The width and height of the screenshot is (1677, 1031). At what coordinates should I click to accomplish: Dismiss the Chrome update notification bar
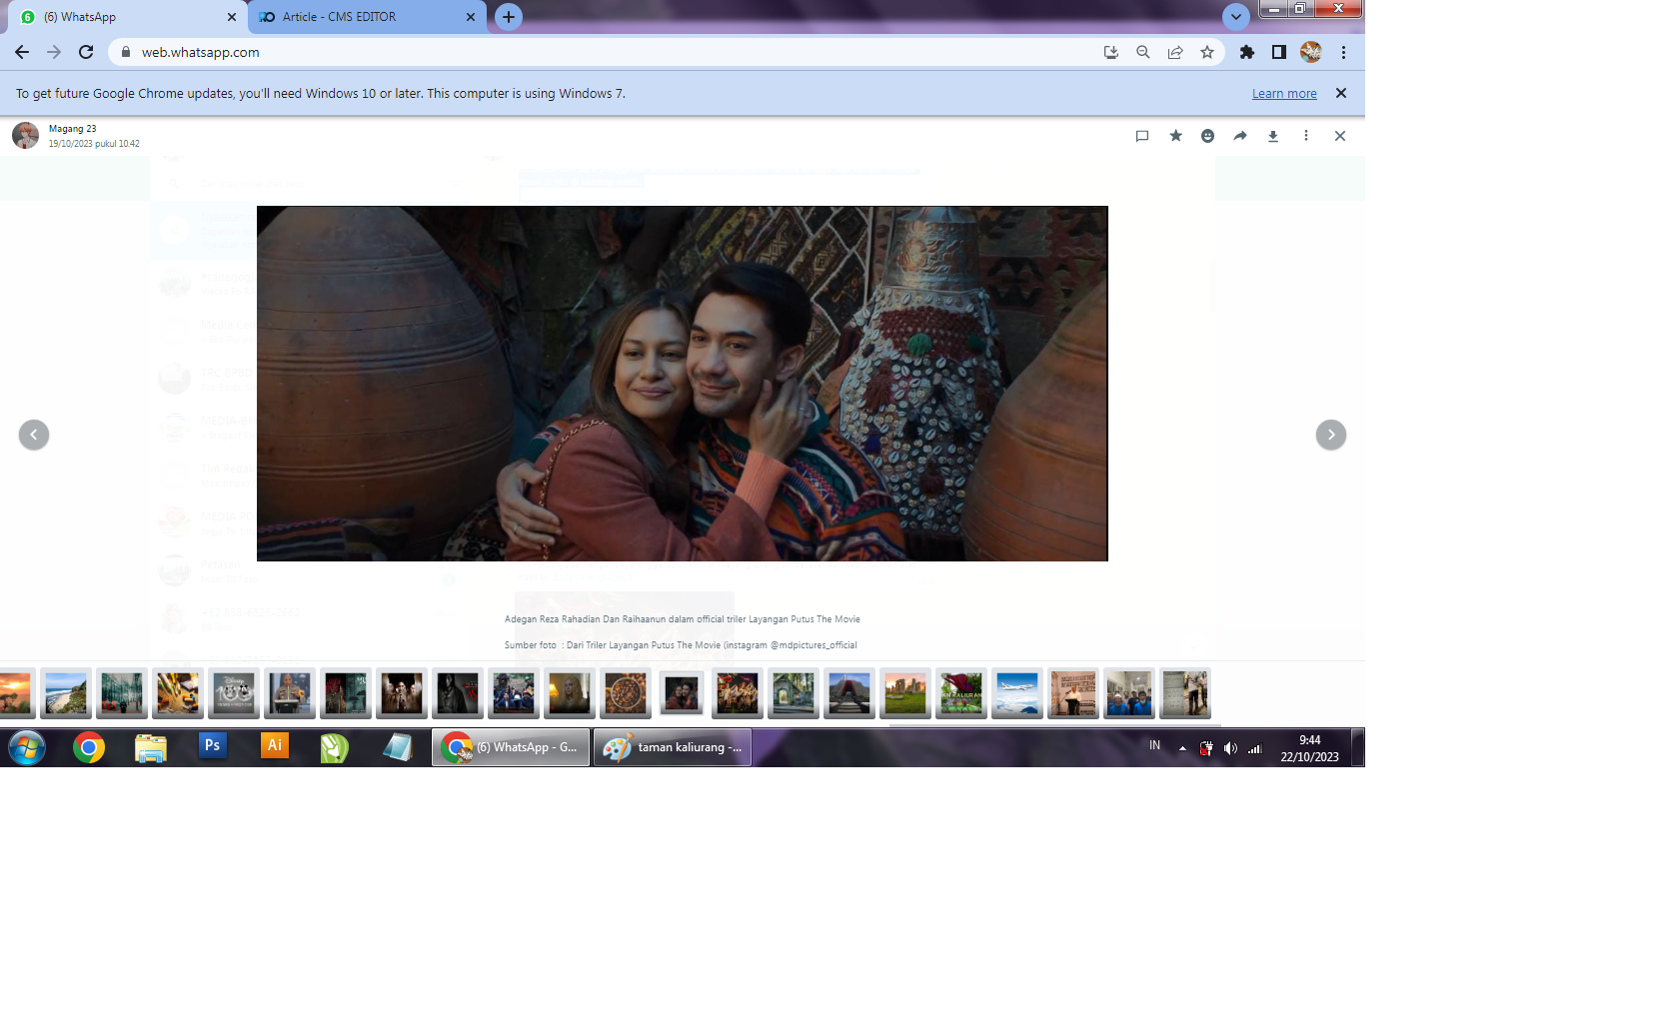(x=1341, y=93)
